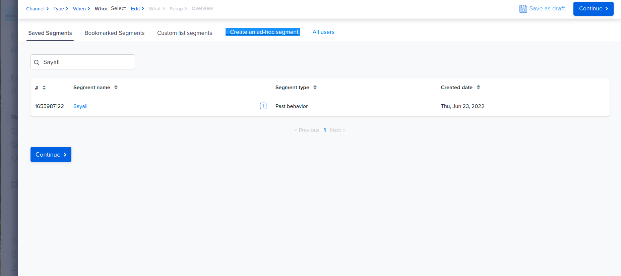Click the date Thu, Jun 23, 2022

462,106
